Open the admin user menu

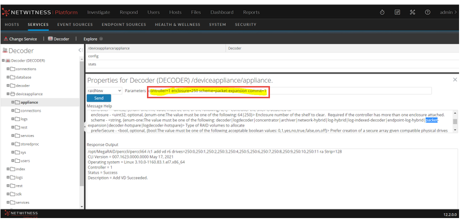click(447, 12)
